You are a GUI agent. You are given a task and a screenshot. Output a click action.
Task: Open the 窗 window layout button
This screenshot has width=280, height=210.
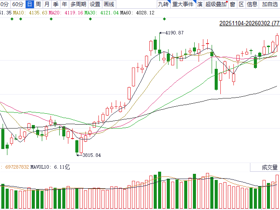[x=233, y=4]
